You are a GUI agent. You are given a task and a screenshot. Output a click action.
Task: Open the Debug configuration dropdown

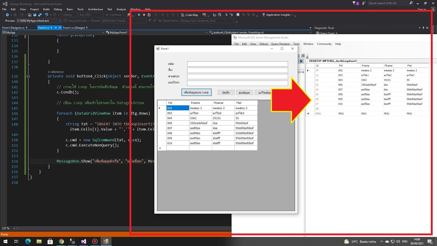click(69, 15)
